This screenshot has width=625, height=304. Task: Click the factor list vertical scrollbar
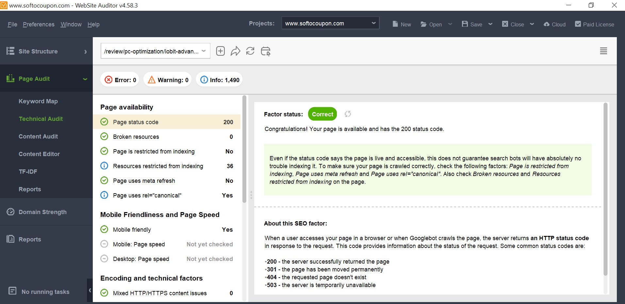coord(244,149)
